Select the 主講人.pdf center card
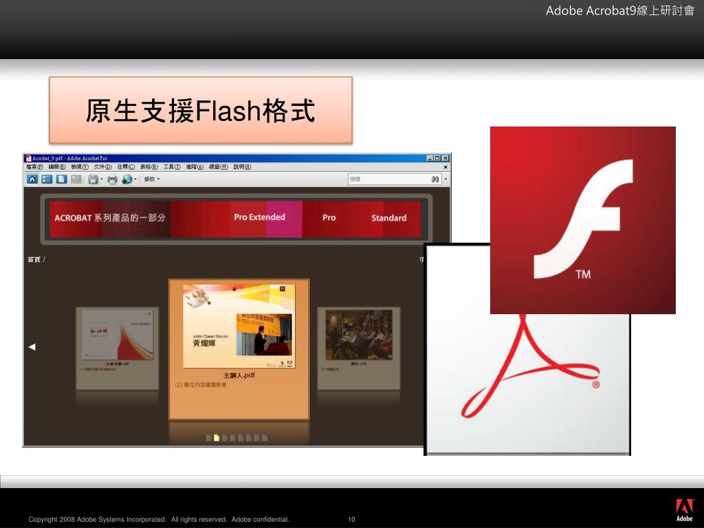This screenshot has width=704, height=528. pyautogui.click(x=239, y=349)
